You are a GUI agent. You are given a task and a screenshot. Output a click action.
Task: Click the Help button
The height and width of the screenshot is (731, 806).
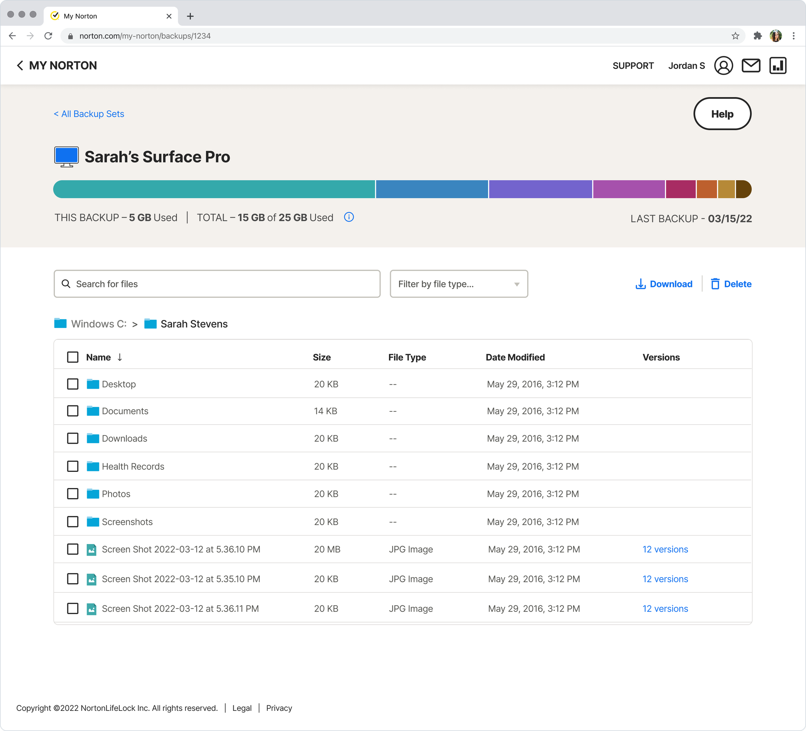coord(722,114)
